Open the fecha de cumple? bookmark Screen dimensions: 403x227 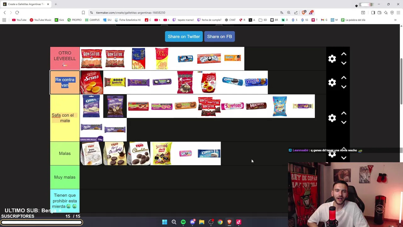click(209, 20)
